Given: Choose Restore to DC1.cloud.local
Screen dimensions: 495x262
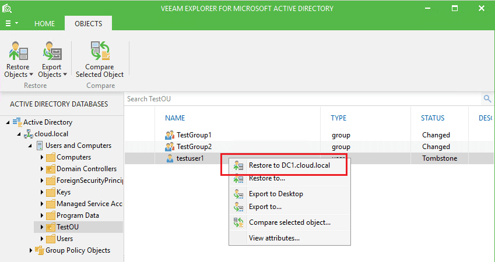Looking at the screenshot, I should tap(289, 165).
